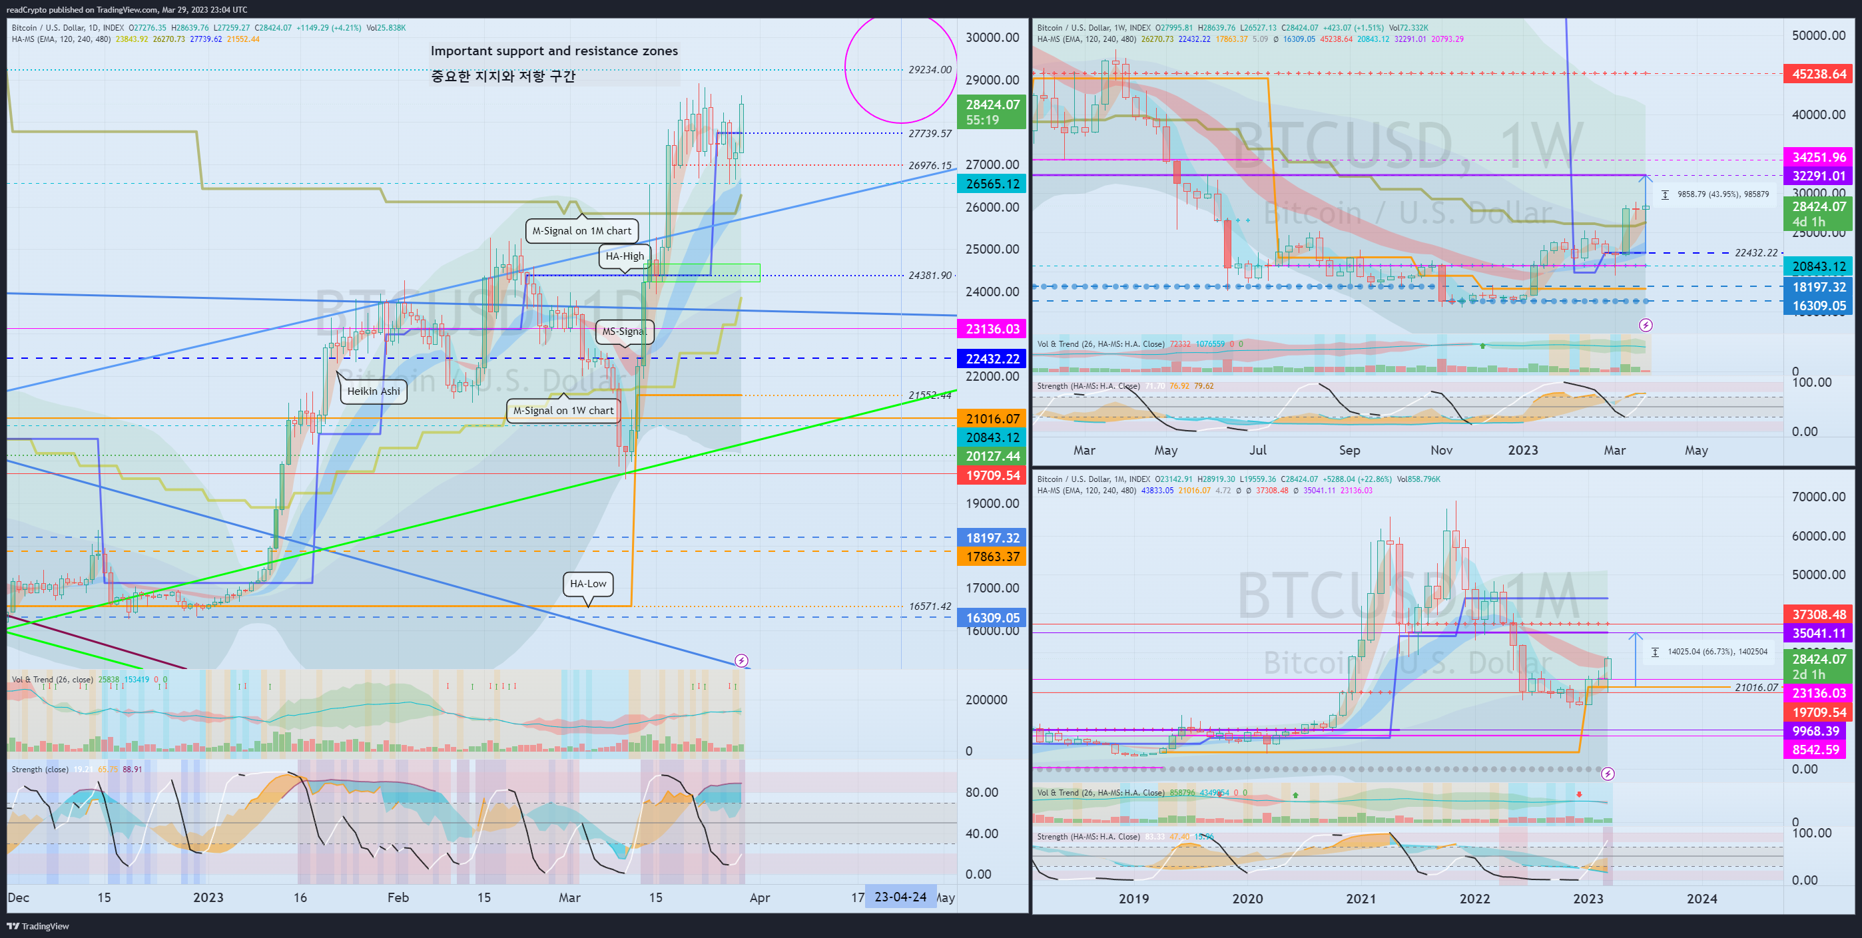Click the red 19709.54 label on daily axis
Image resolution: width=1862 pixels, height=938 pixels.
(x=992, y=475)
